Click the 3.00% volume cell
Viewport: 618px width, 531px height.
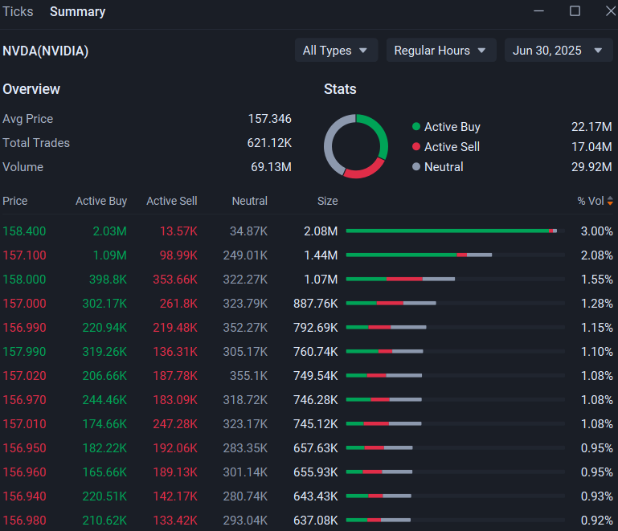pos(597,231)
